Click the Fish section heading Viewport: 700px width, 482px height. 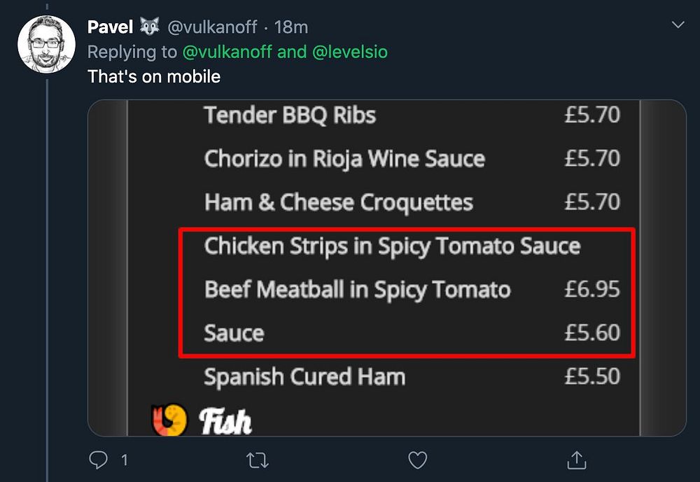[x=225, y=421]
